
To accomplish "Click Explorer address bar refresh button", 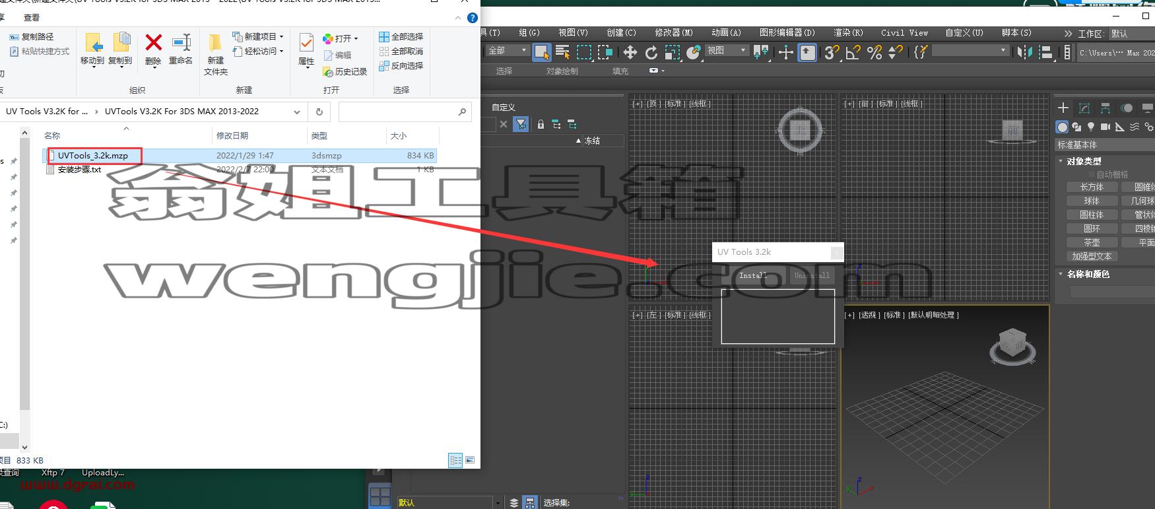I will pyautogui.click(x=319, y=112).
